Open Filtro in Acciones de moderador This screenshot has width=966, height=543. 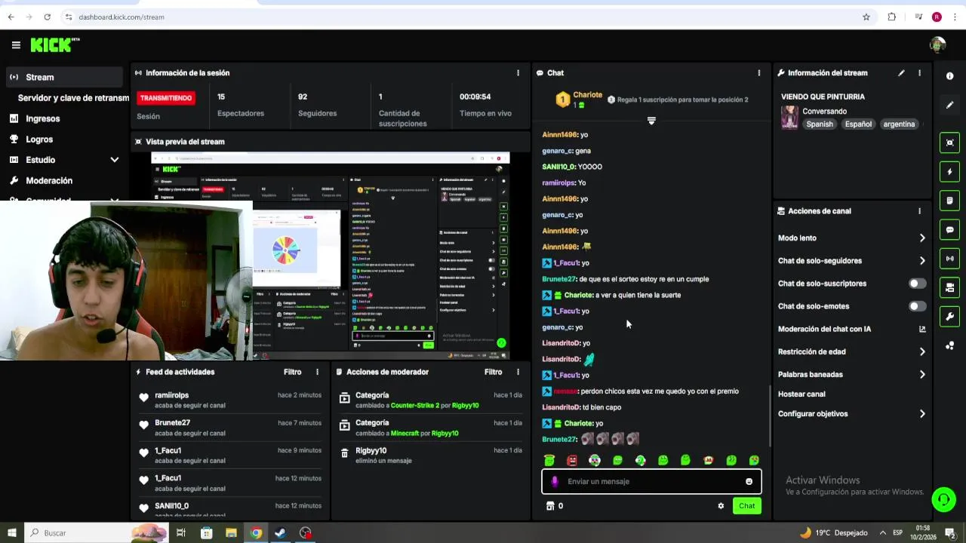coord(494,372)
